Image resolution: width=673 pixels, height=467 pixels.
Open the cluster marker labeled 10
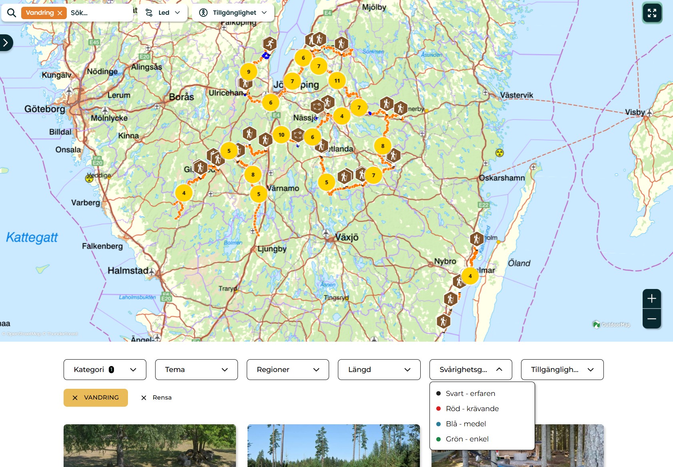[x=282, y=135]
